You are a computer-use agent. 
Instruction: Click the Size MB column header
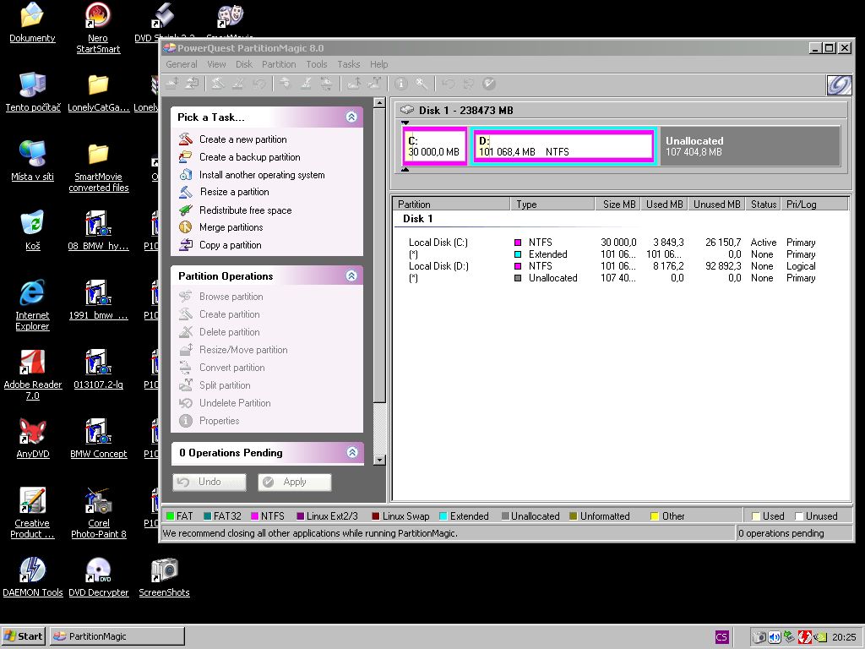617,205
